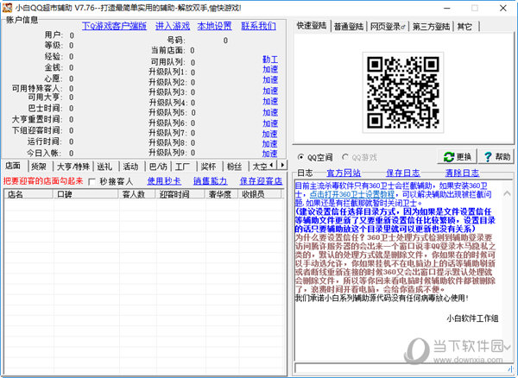Click the 联系我们 link
The height and width of the screenshot is (378, 518).
[x=258, y=26]
